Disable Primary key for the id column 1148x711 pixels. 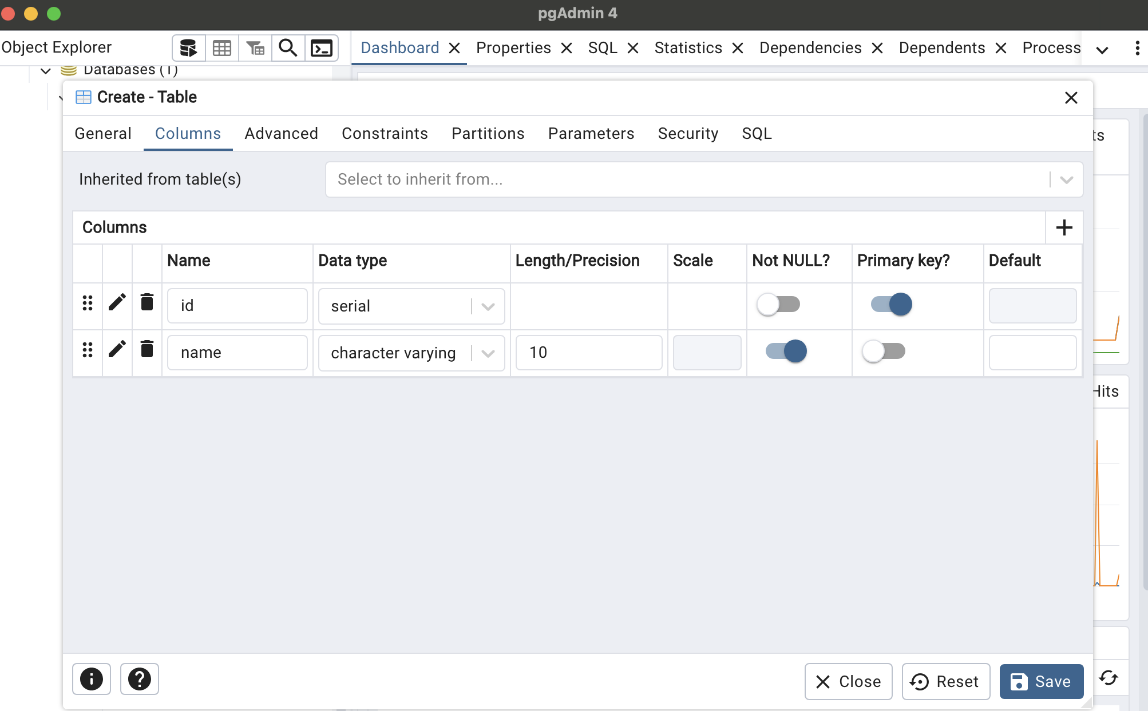tap(891, 304)
